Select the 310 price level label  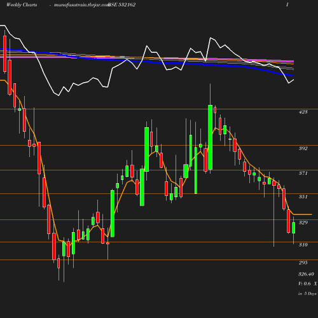click(x=303, y=245)
